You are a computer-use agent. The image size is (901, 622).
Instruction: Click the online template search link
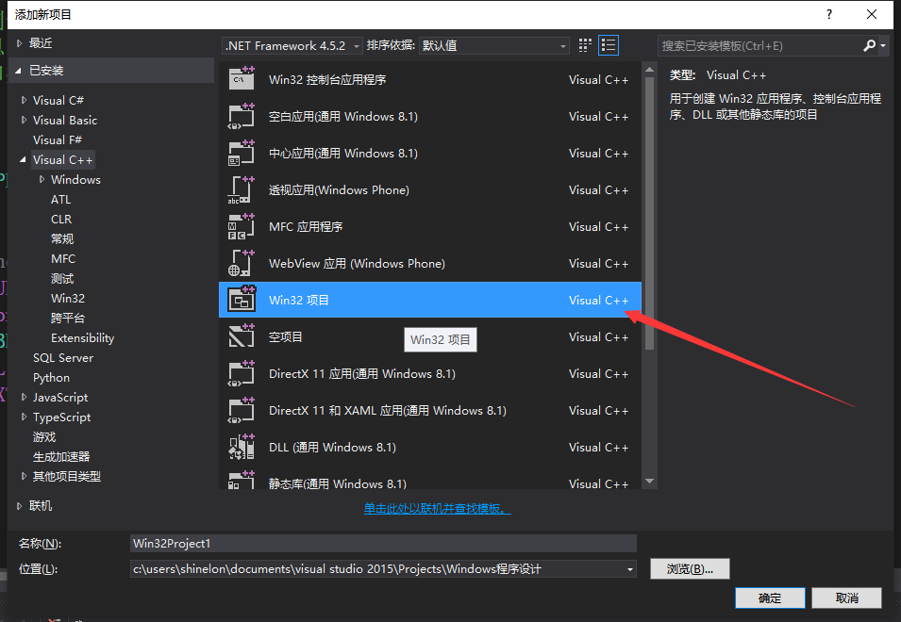(437, 509)
